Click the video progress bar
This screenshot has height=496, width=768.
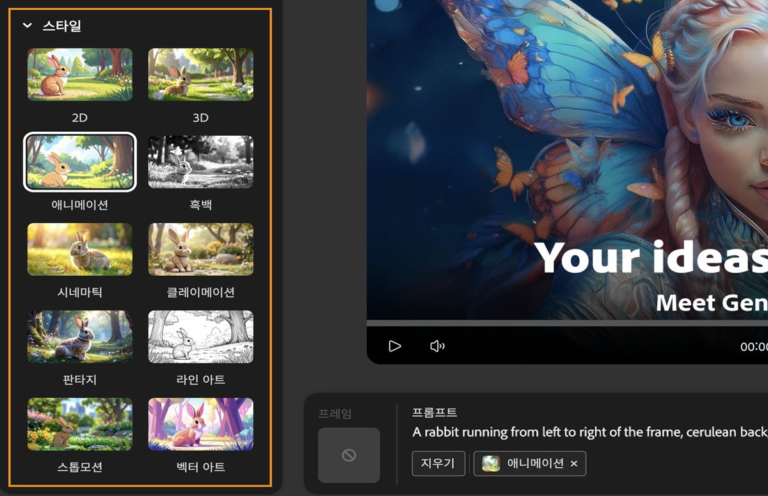coord(567,323)
